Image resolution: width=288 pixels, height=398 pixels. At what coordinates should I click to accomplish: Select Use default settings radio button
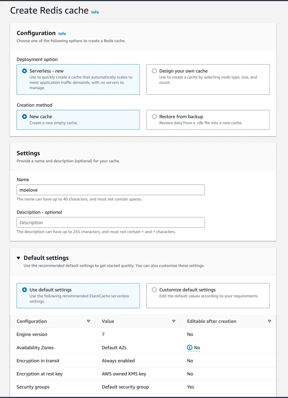click(x=24, y=290)
